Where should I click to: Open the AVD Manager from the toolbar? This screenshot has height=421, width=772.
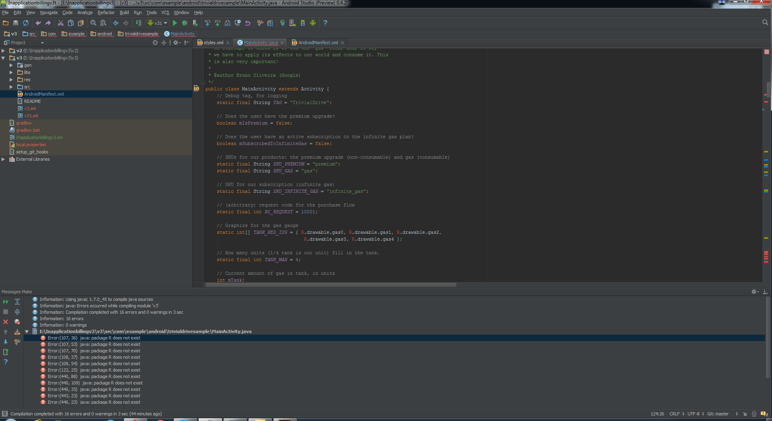292,23
